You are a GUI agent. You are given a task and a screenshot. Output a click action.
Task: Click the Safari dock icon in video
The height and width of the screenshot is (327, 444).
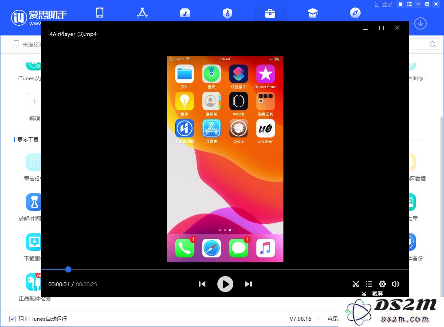click(x=212, y=248)
